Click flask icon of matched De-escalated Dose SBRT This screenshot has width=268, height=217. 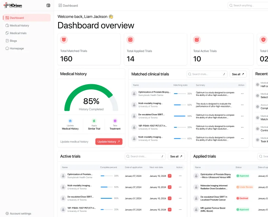pyautogui.click(x=134, y=116)
